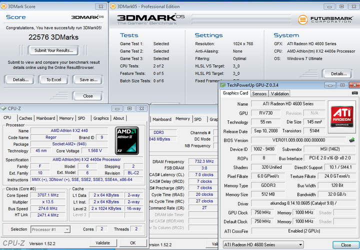Switch to Graphics tab in front CPU-Z
Image resolution: width=360 pixels, height=250 pixels.
pos(101,118)
